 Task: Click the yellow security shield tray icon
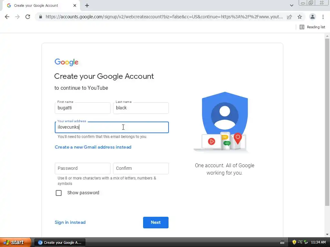coord(294,242)
